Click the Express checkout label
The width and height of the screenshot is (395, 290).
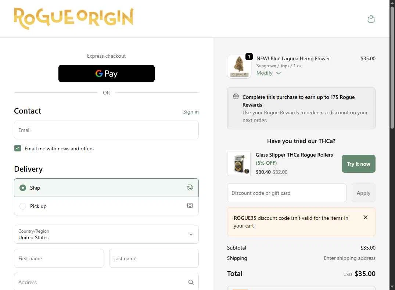coord(106,56)
